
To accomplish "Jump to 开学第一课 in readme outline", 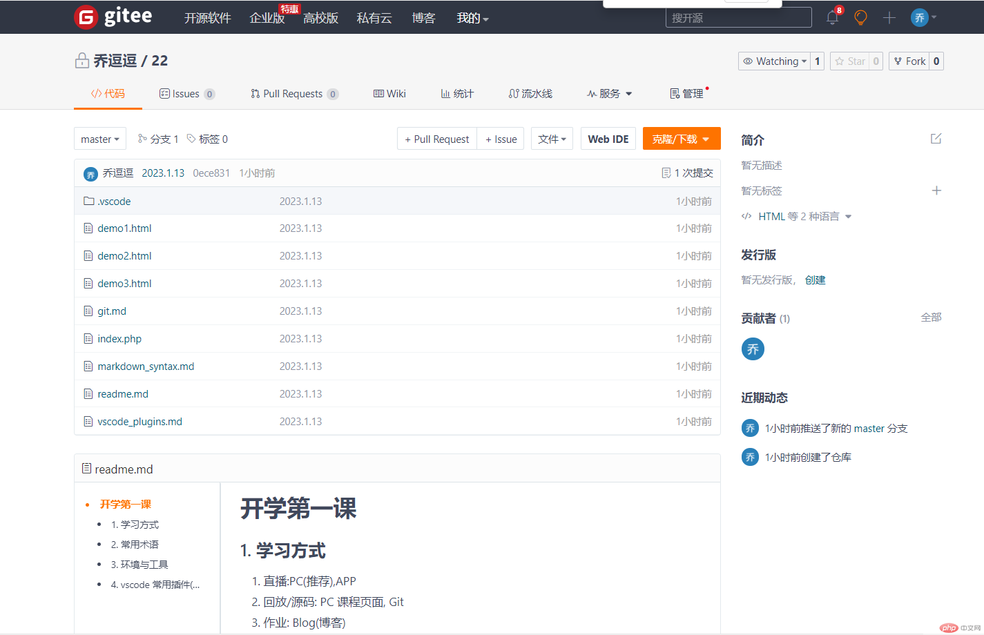I will point(126,505).
